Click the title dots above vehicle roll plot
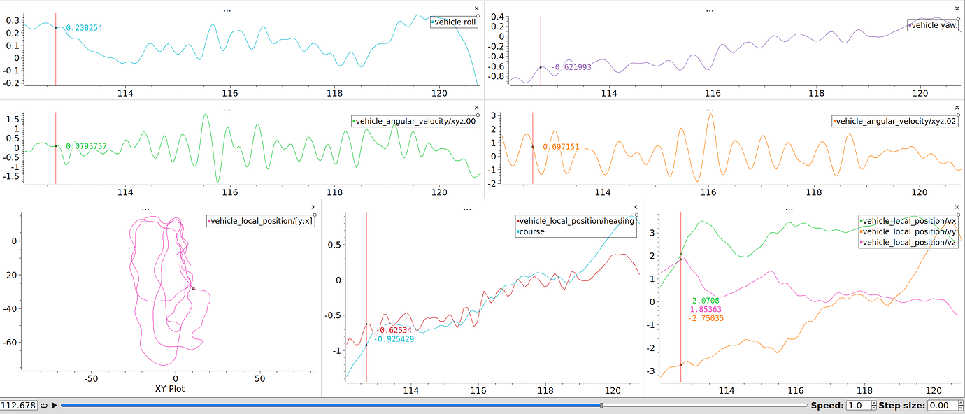This screenshot has width=965, height=414. coord(227,10)
